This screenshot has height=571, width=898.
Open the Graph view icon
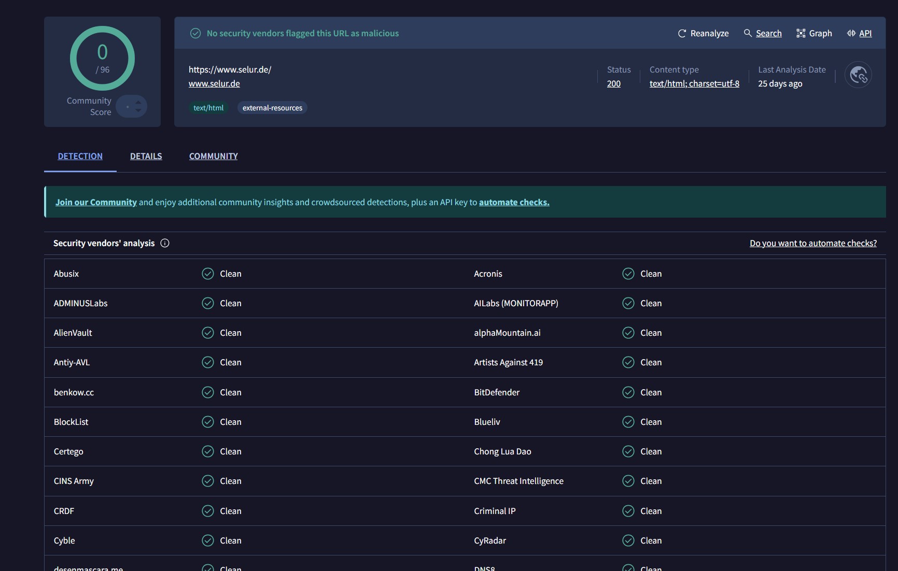click(x=801, y=34)
